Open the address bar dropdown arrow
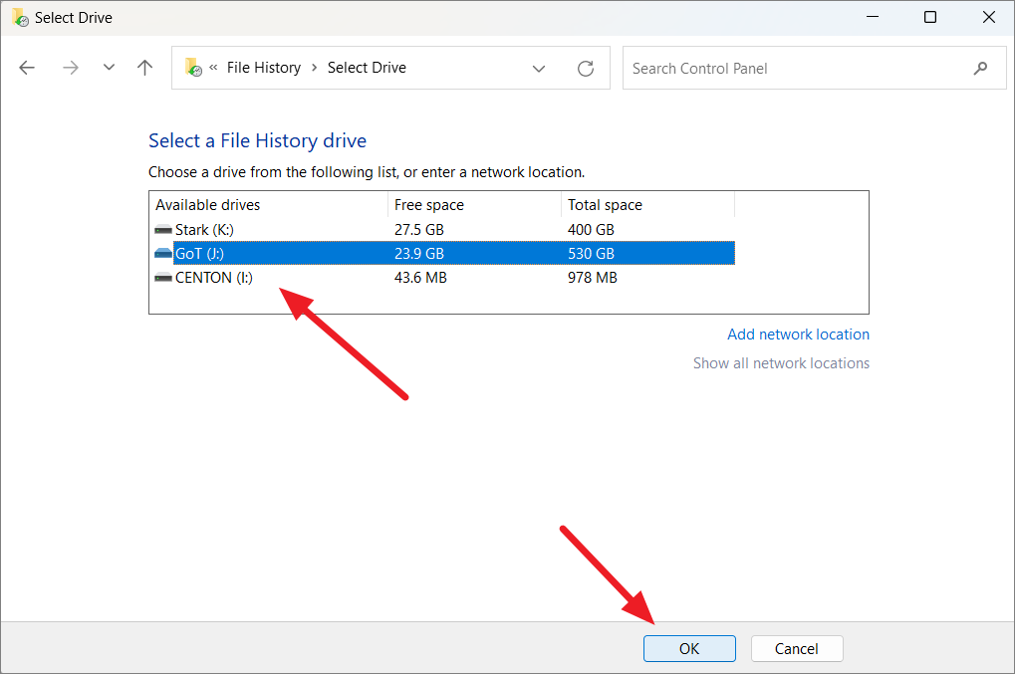1015x674 pixels. 539,67
